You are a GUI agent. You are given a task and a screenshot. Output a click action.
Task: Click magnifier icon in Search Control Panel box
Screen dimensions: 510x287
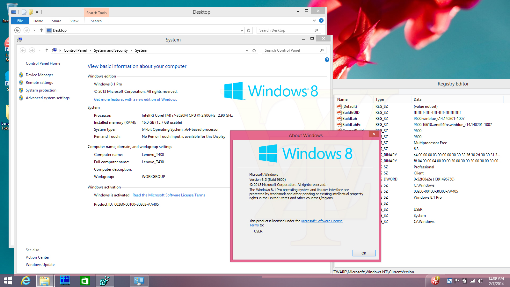tap(322, 50)
